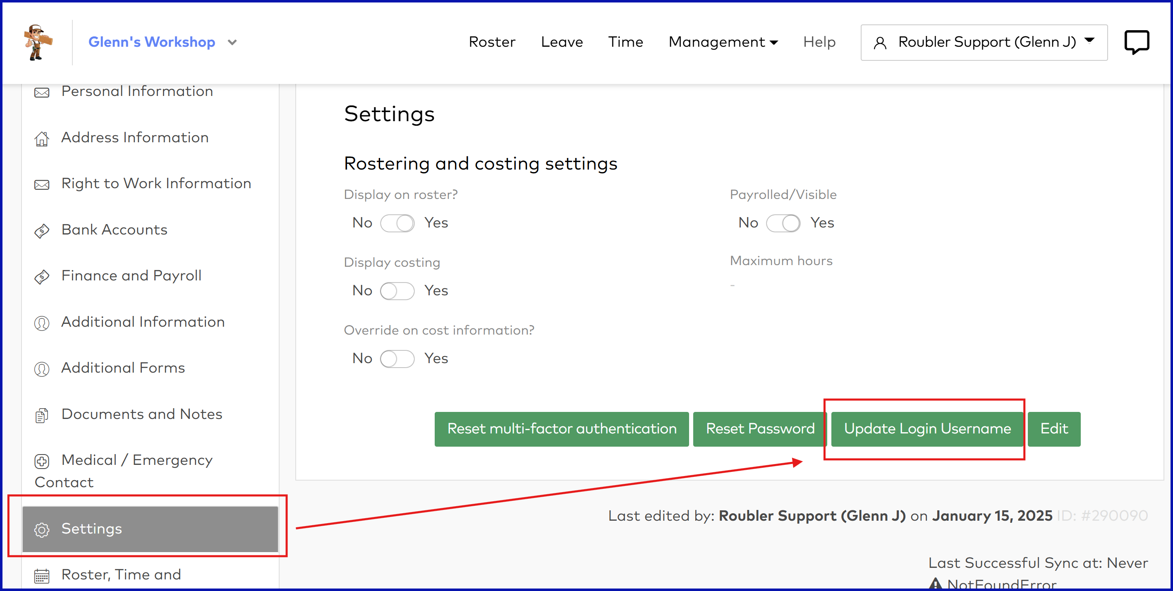Click the Documents and Notes icon
The image size is (1173, 591).
[x=41, y=415]
